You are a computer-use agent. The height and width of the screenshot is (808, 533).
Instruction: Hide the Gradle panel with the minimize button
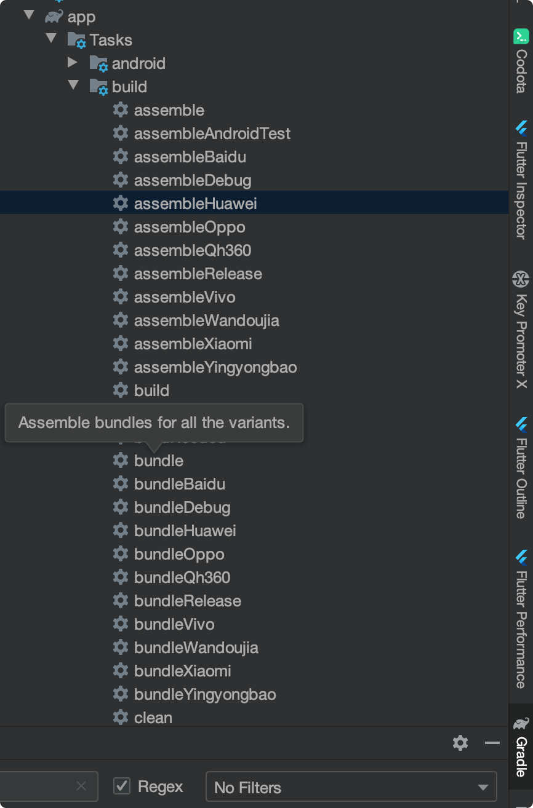coord(492,743)
